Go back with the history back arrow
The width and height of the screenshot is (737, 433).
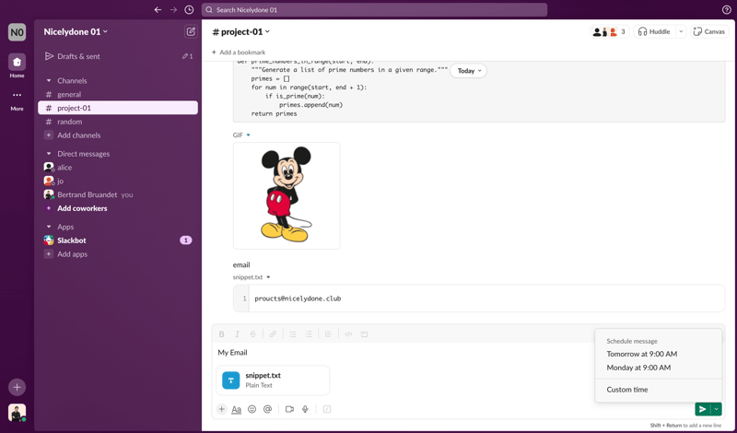[x=158, y=10]
